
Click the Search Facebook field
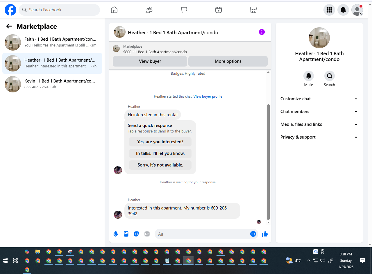click(59, 10)
